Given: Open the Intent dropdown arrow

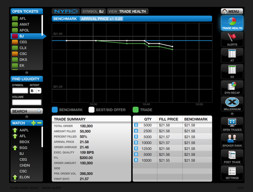Looking at the screenshot, I should (x=39, y=91).
